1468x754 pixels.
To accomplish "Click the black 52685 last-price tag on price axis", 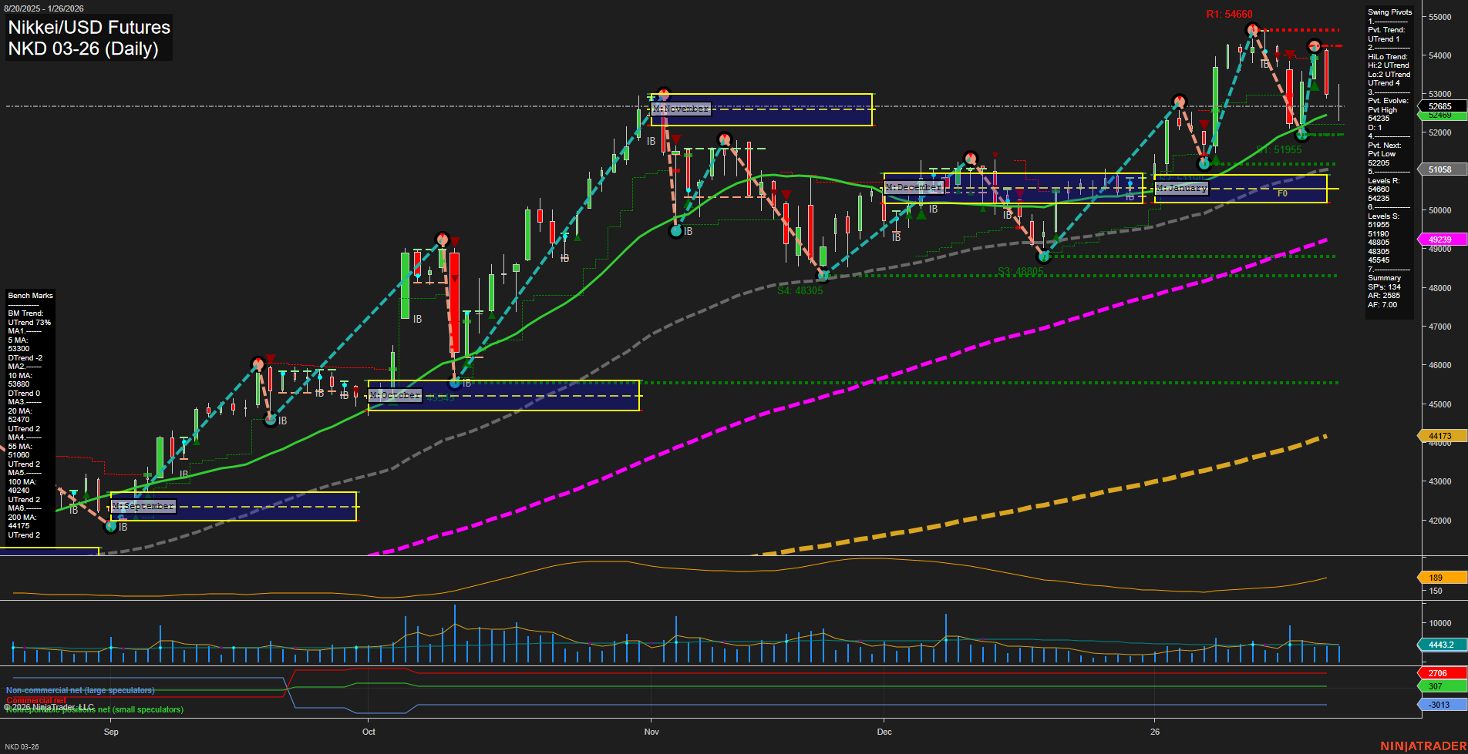I will [1439, 106].
